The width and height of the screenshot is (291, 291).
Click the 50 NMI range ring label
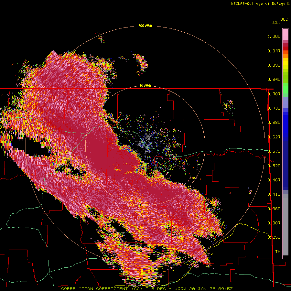145,85
